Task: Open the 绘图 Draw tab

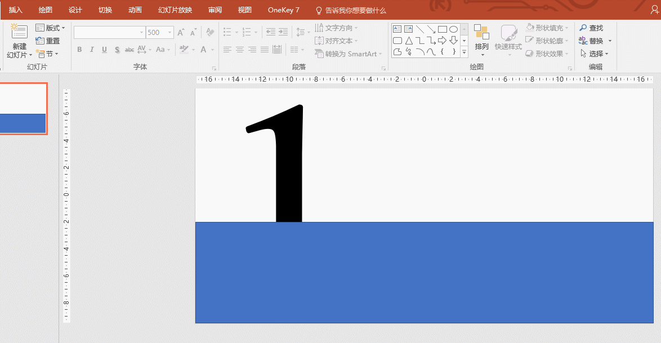Action: click(x=46, y=10)
